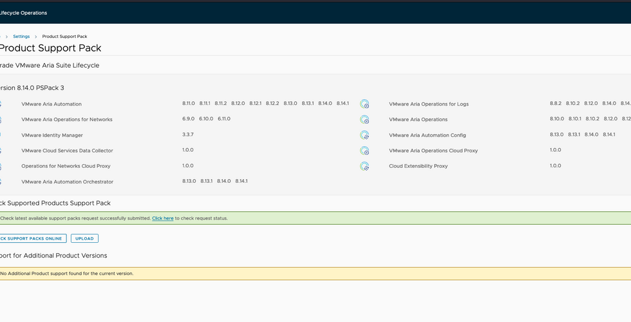Image resolution: width=631 pixels, height=322 pixels.
Task: Click version 1.0.0 for Cloud Extensibility Proxy
Action: click(x=555, y=166)
